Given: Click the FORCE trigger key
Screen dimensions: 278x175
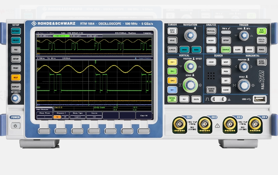Looking at the screenshot, I should (x=262, y=50).
